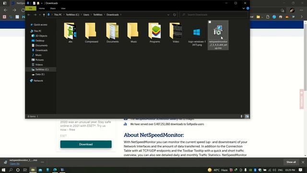This screenshot has width=307, height=173.
Task: Go up one folder level
Action: coord(44,15)
